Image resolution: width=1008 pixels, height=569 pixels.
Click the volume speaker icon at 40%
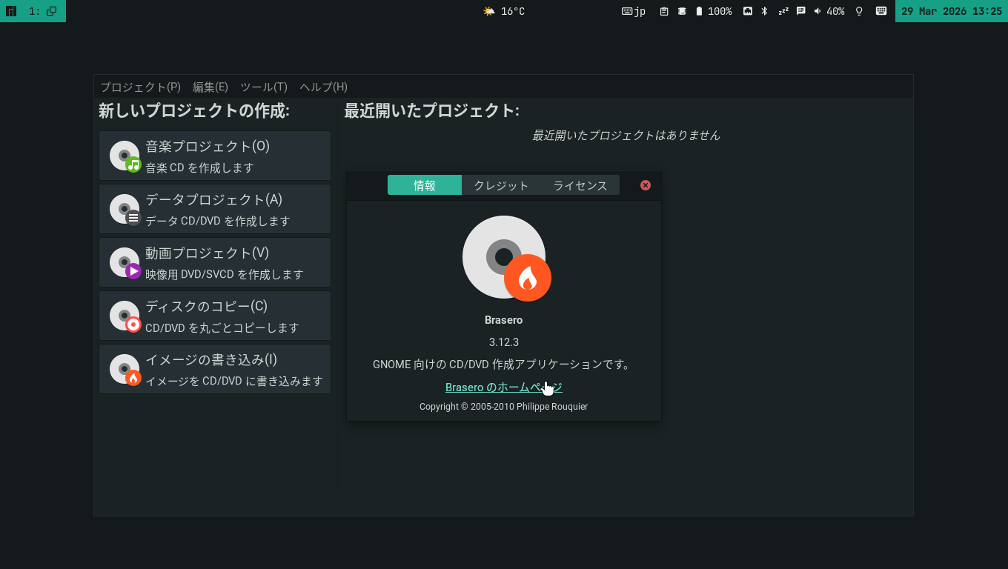[818, 11]
